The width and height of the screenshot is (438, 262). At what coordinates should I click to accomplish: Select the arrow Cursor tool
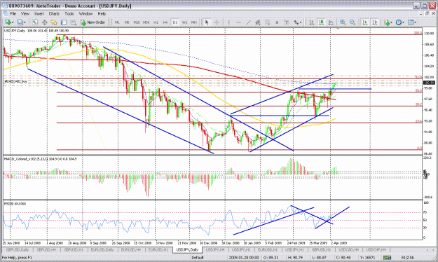point(207,22)
